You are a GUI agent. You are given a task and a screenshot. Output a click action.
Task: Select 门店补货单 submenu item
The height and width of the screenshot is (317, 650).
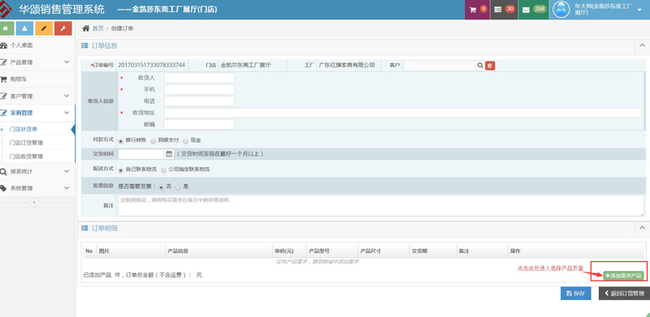click(x=24, y=129)
